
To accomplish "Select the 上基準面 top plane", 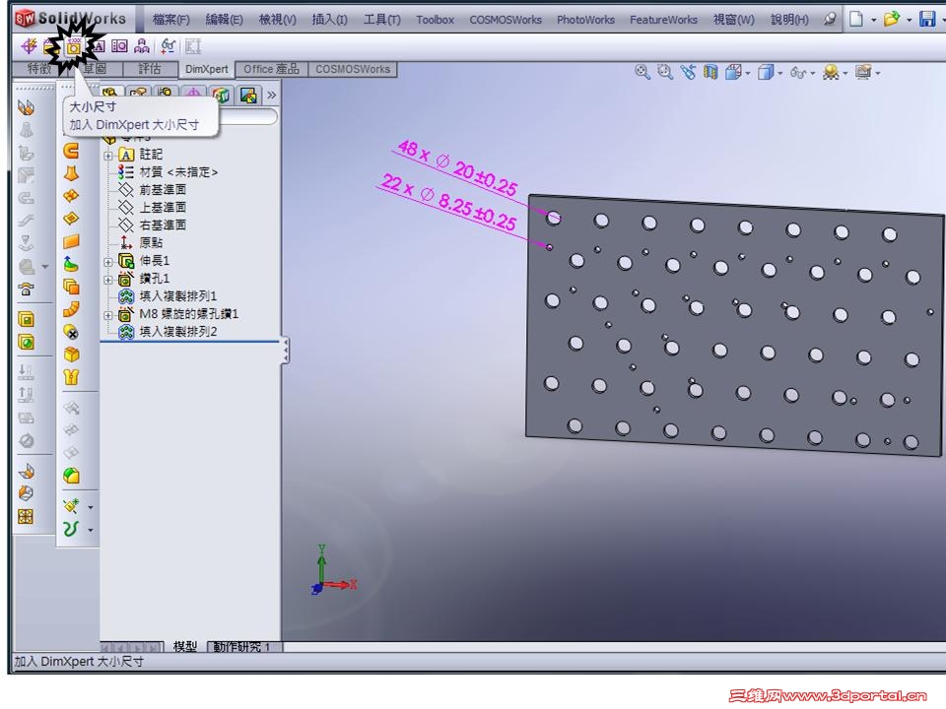I will point(152,208).
